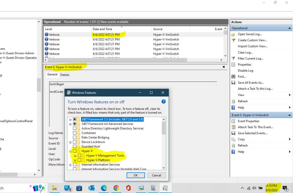
Task: Expand the Internet Information Services node
Action: (70, 165)
